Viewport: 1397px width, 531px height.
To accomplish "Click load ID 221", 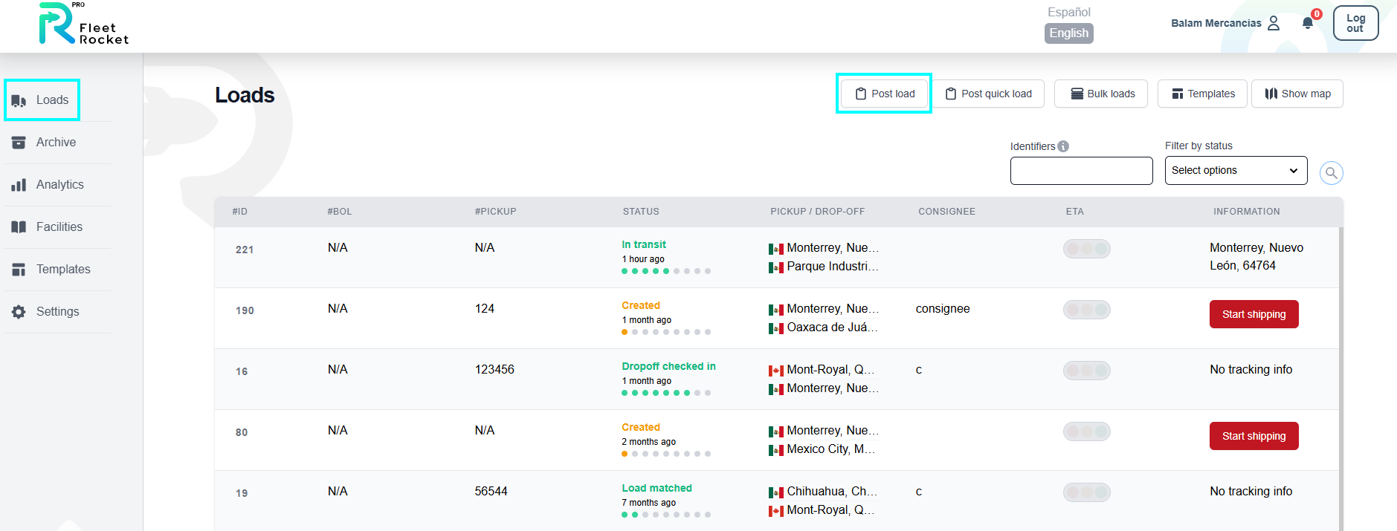I will [x=245, y=250].
